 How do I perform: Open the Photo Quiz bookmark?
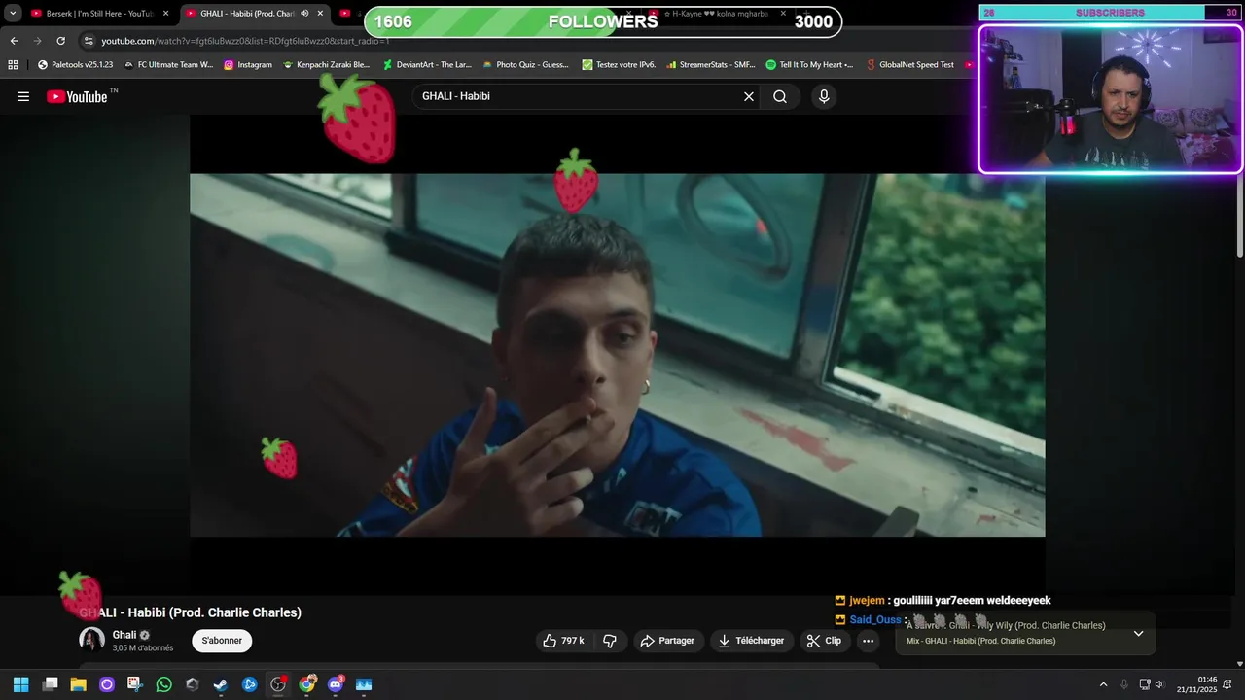click(x=526, y=65)
